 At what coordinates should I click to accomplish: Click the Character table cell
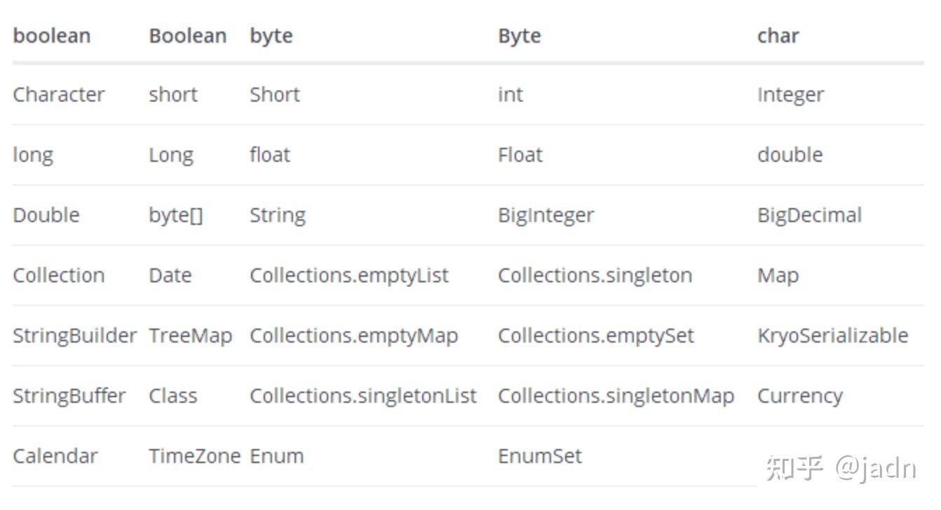[x=59, y=95]
